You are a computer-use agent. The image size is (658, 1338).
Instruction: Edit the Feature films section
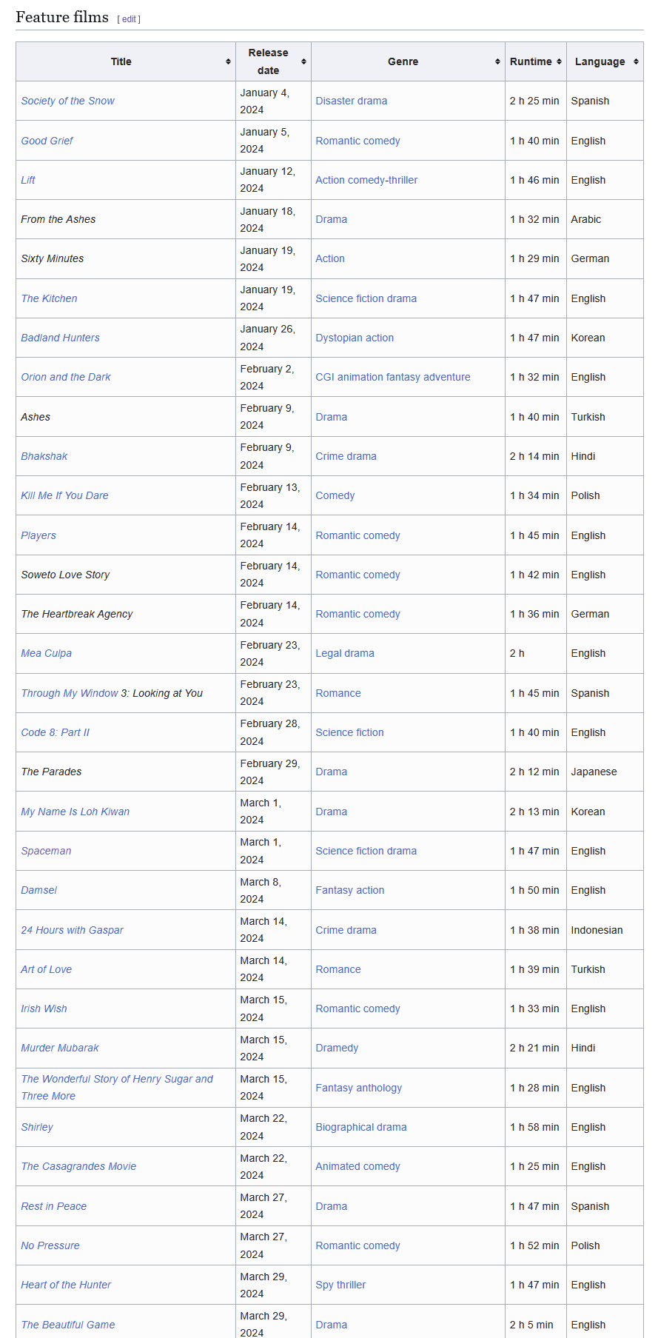129,19
